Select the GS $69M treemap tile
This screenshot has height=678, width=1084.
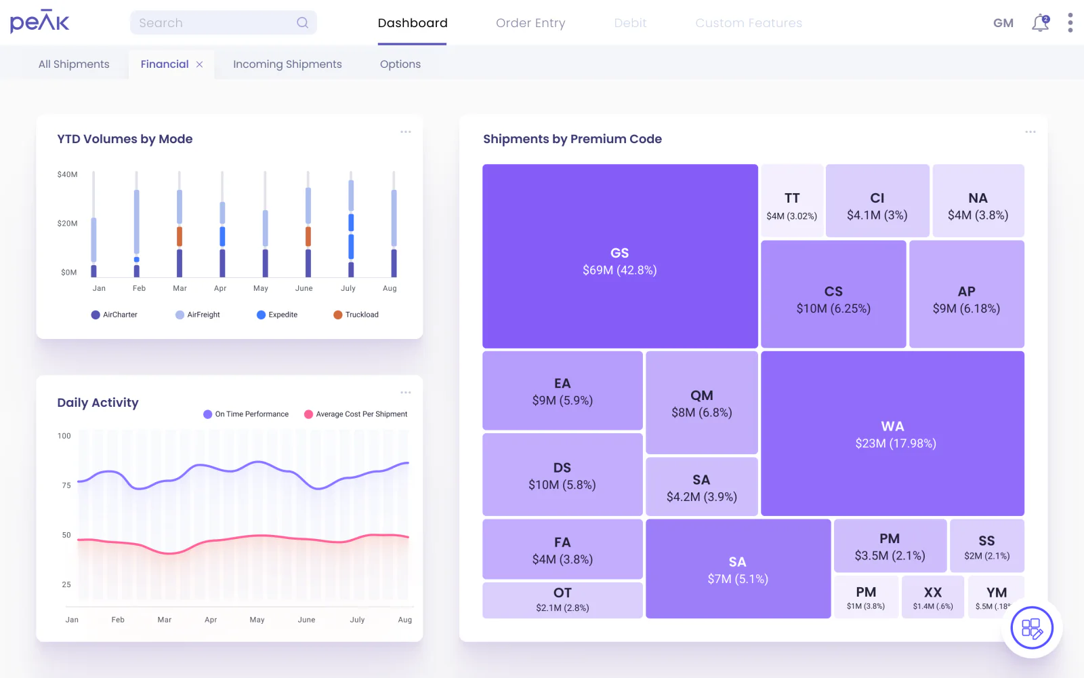620,256
